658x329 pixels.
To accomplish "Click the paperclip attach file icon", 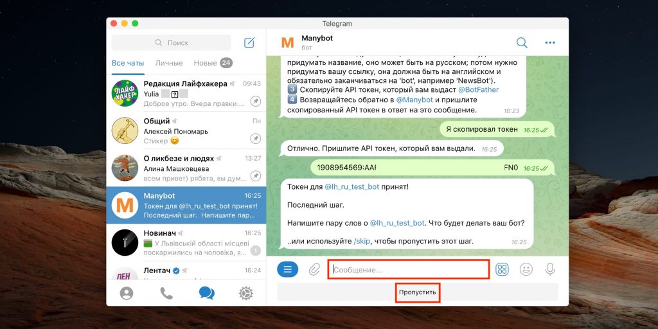I will [x=314, y=269].
